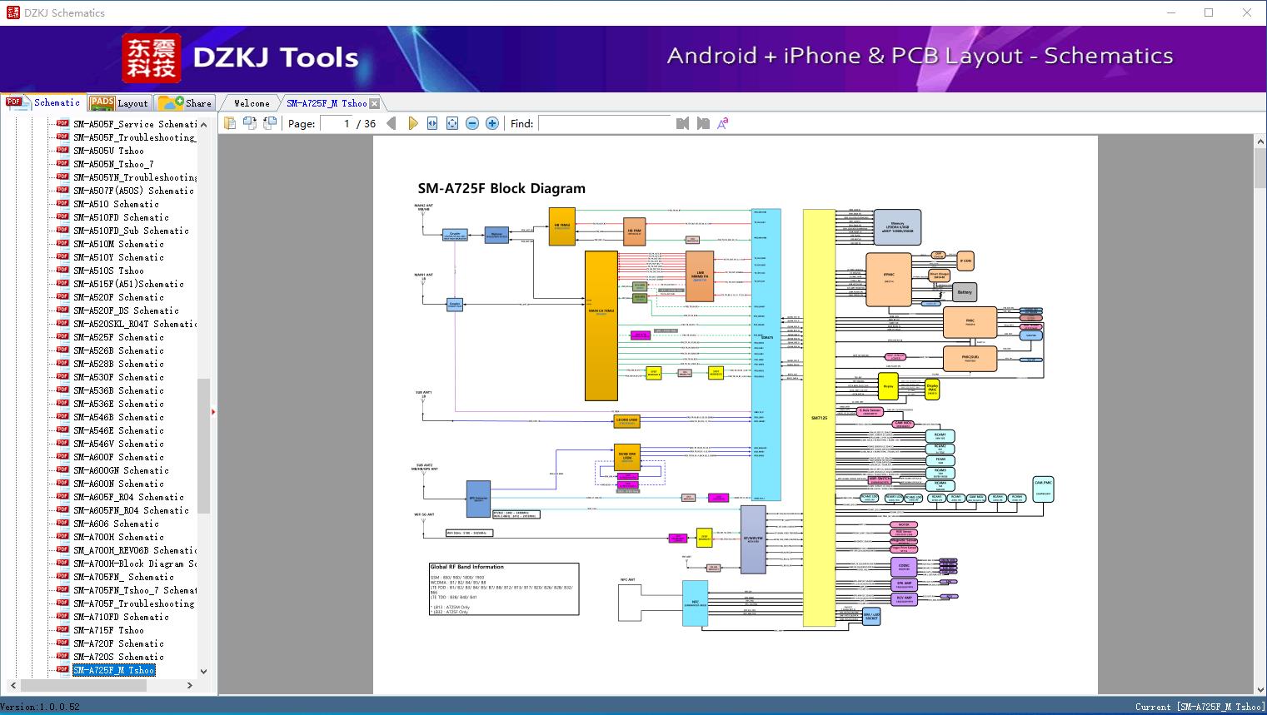Click PDF icon beside SM-A536B Schematic
Image resolution: width=1267 pixels, height=715 pixels.
(62, 390)
